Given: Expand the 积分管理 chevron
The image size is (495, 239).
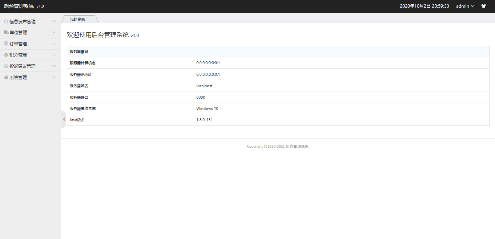Looking at the screenshot, I should tap(54, 55).
